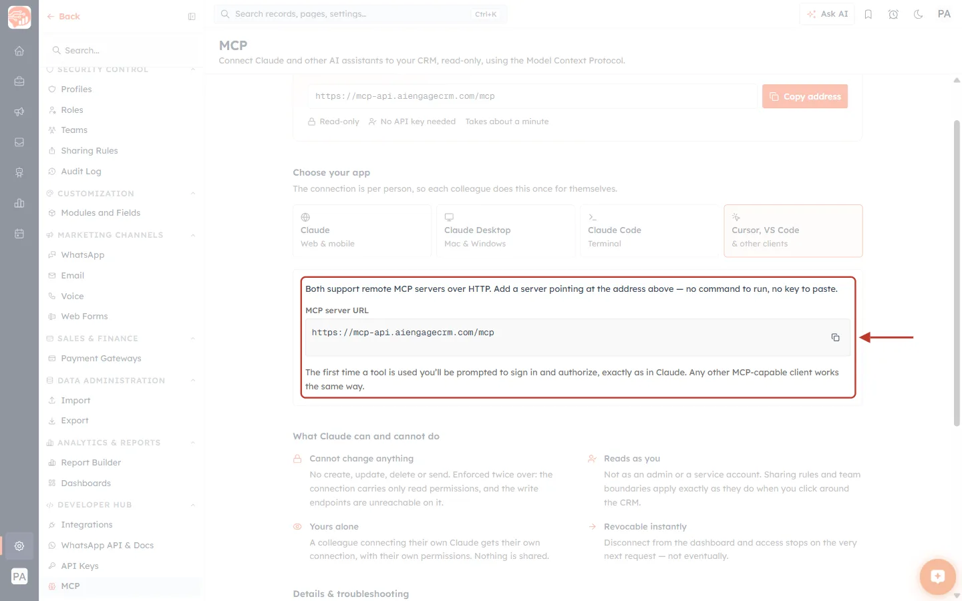
Task: Click the top MCP address URL field
Action: 532,96
